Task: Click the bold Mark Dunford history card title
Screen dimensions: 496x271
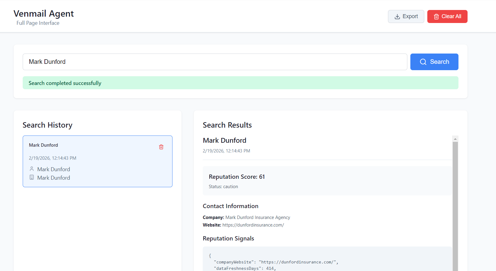Action: (43, 145)
